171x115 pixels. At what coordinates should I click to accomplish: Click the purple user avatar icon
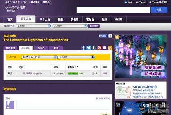click(x=10, y=105)
